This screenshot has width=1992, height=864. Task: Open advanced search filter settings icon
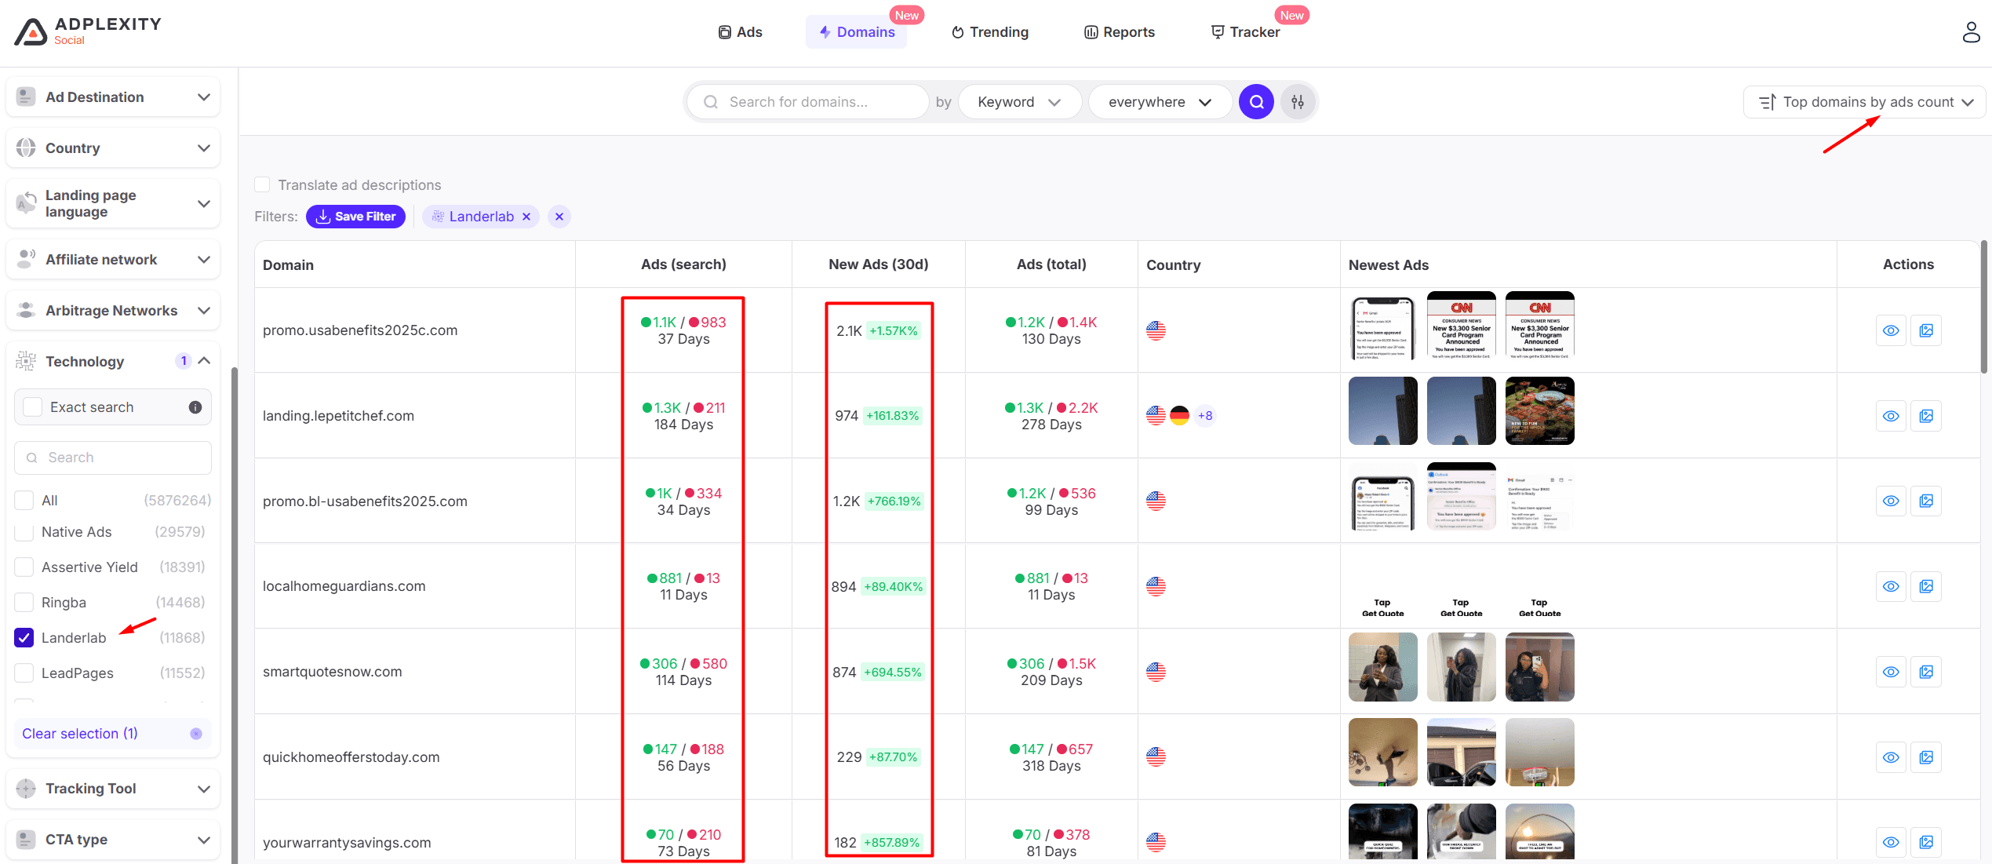click(1298, 102)
